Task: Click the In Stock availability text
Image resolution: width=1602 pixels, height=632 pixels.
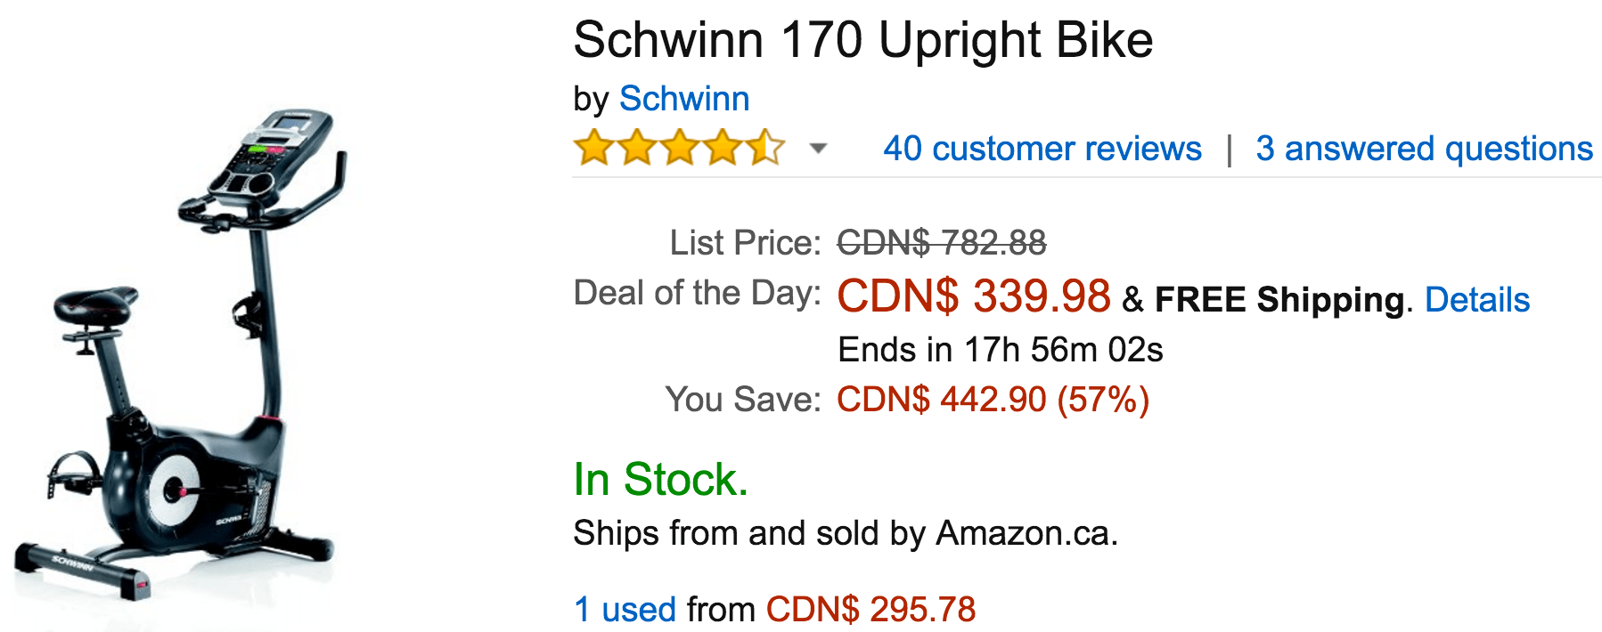Action: pos(660,480)
